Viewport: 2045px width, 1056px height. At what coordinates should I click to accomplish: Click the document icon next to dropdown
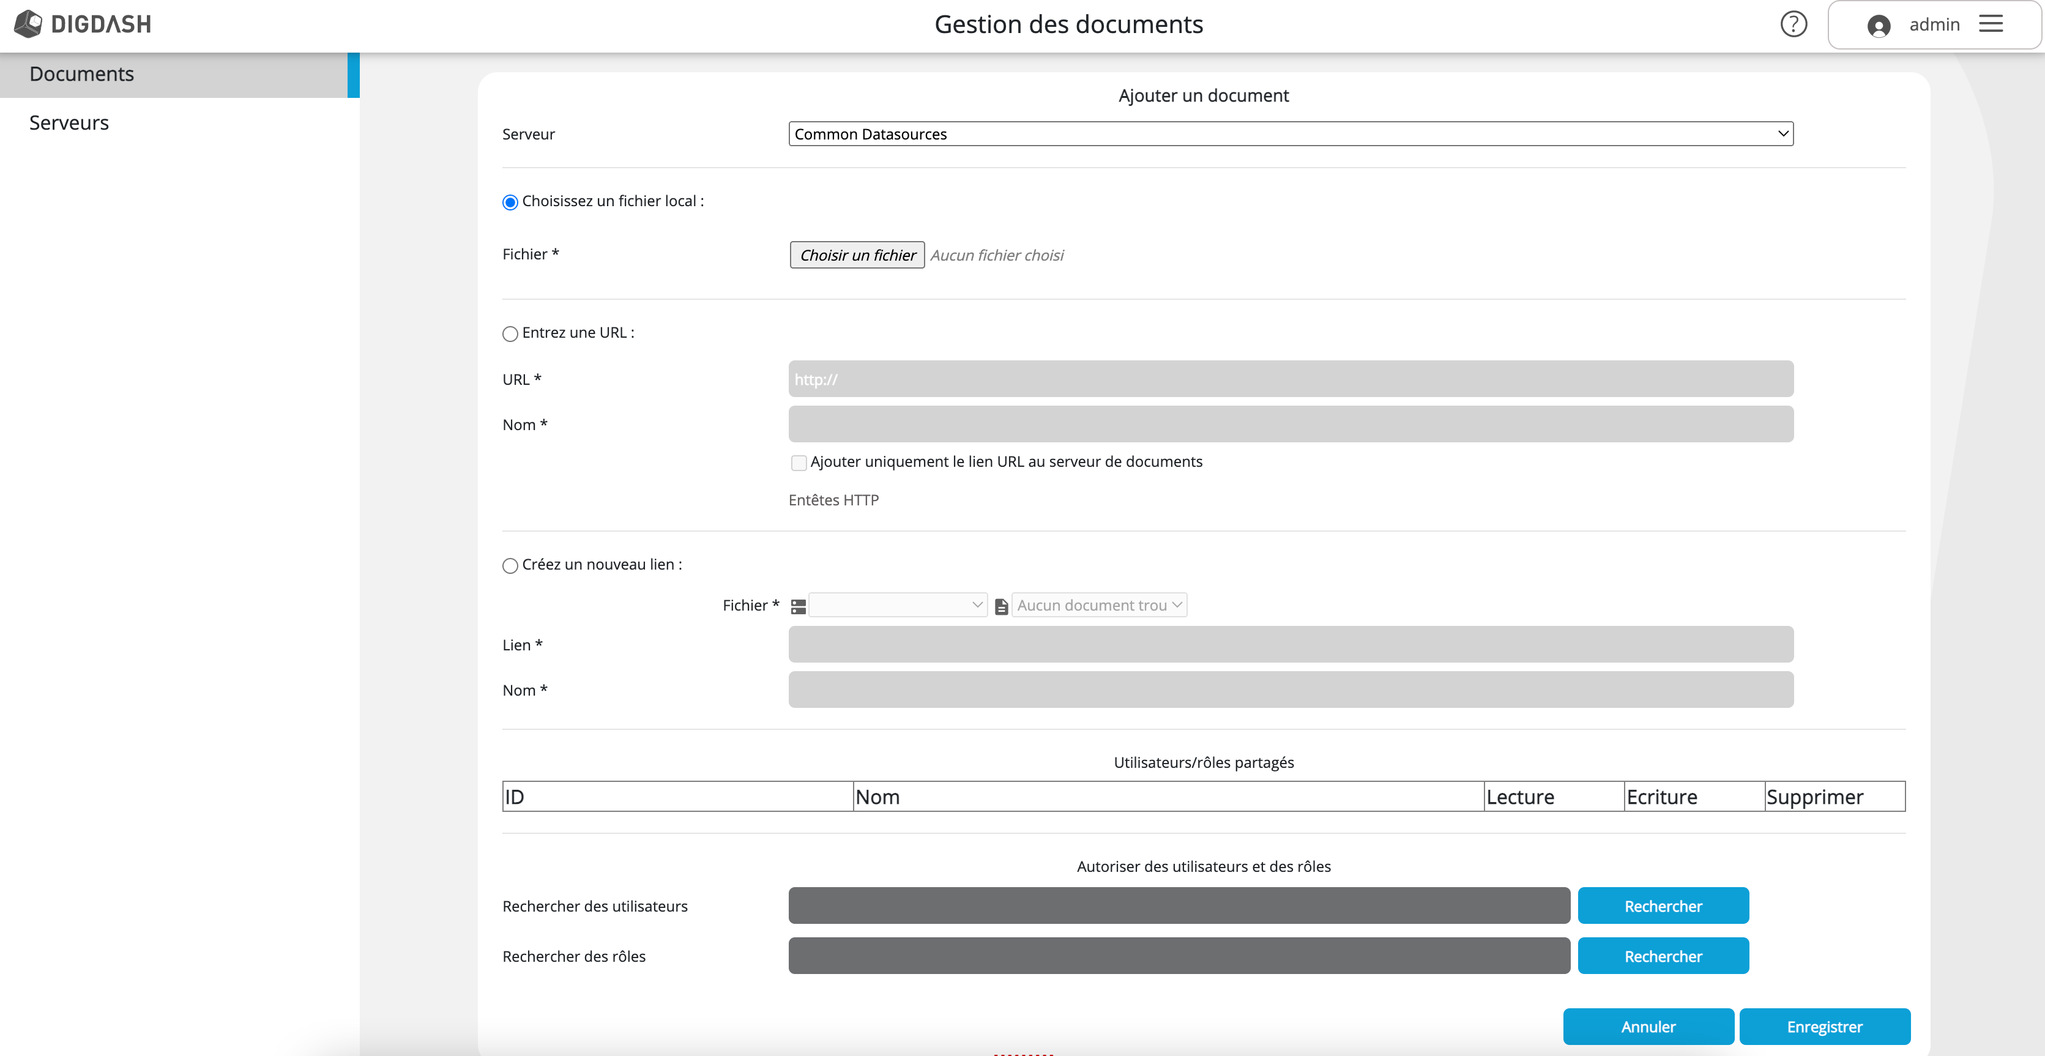click(x=1001, y=606)
